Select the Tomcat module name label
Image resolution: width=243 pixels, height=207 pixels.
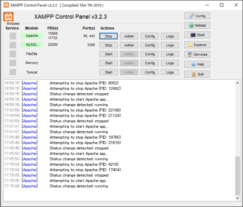(32, 72)
